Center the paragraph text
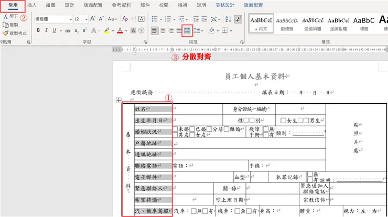This screenshot has width=388, height=217. tap(163, 31)
